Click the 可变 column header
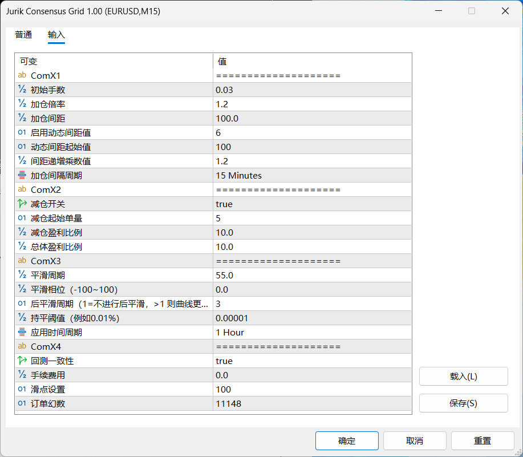 (113, 62)
